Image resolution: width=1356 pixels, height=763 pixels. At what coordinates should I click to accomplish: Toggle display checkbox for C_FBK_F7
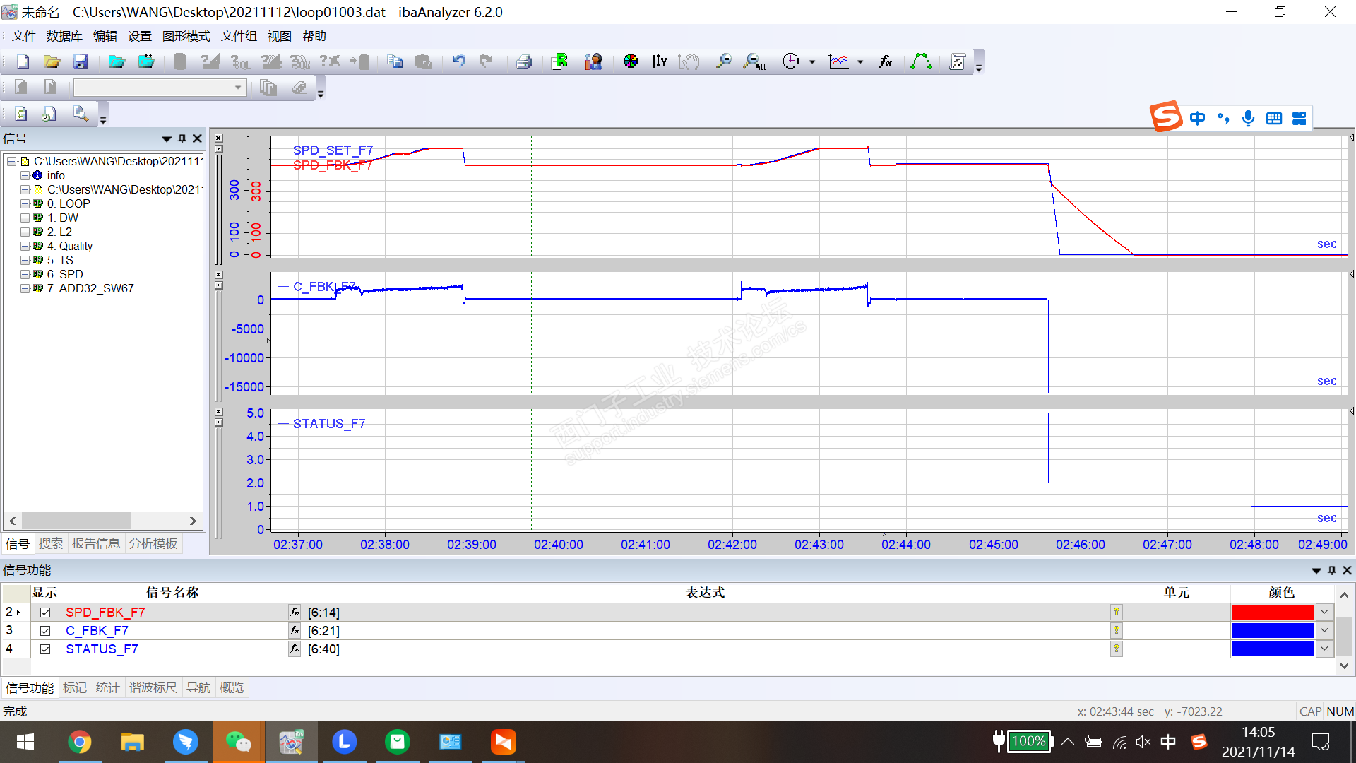pyautogui.click(x=45, y=631)
